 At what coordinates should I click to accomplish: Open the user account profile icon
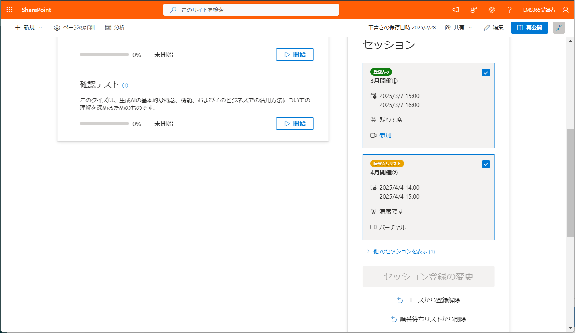click(x=566, y=10)
